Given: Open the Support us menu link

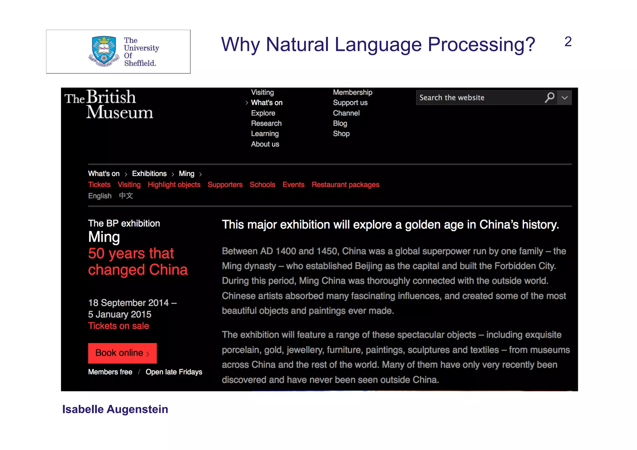Looking at the screenshot, I should [x=350, y=103].
